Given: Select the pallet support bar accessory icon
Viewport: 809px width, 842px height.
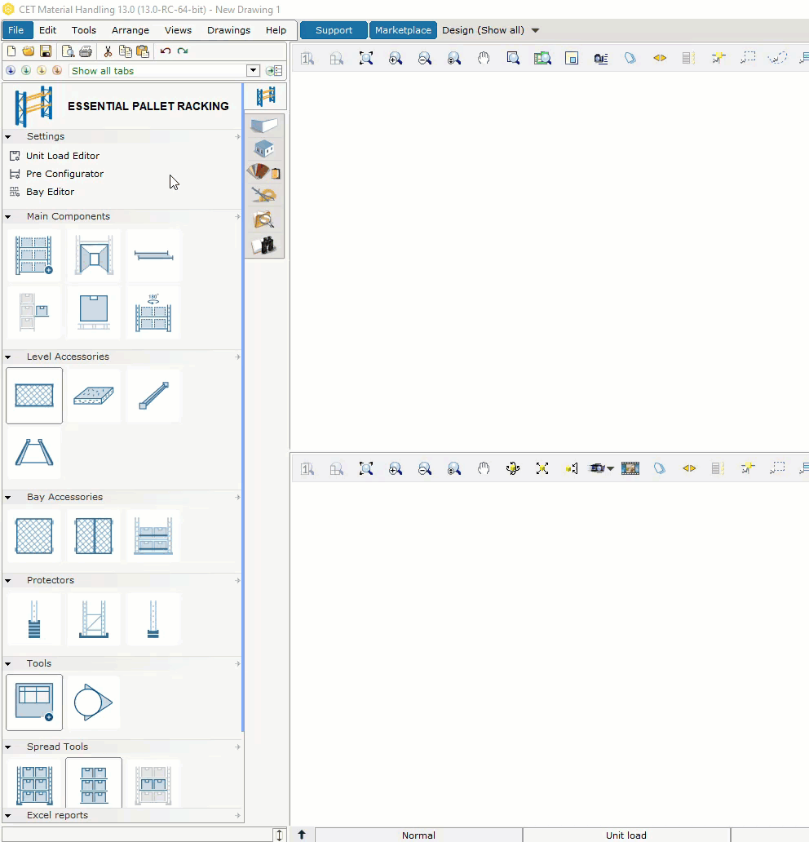Looking at the screenshot, I should 153,396.
